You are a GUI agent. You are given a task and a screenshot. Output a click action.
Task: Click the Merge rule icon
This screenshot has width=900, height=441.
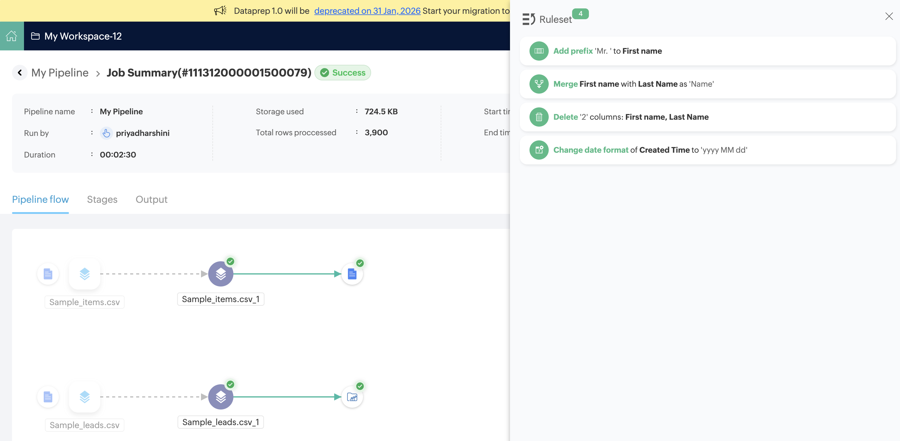539,84
